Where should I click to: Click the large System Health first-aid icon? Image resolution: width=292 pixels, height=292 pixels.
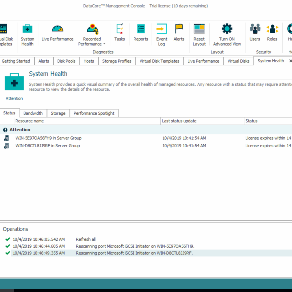(14, 82)
